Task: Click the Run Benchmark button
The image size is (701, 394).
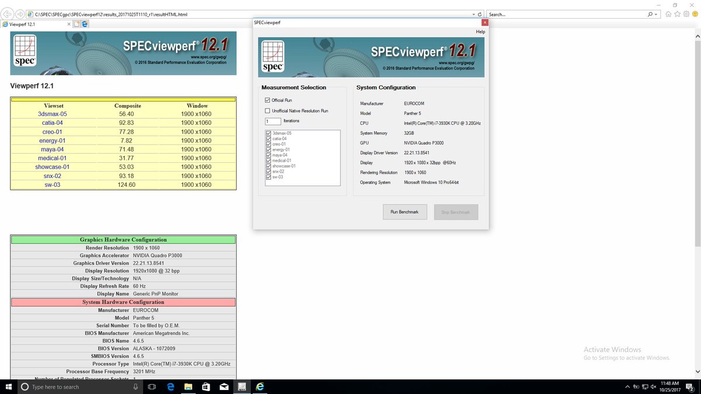Action: point(405,212)
